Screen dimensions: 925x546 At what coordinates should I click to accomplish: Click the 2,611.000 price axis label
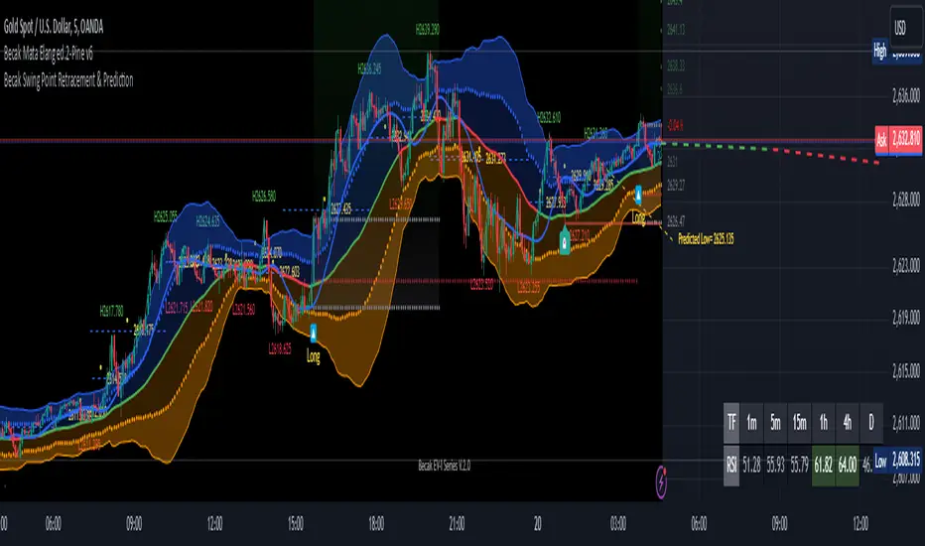pos(905,423)
